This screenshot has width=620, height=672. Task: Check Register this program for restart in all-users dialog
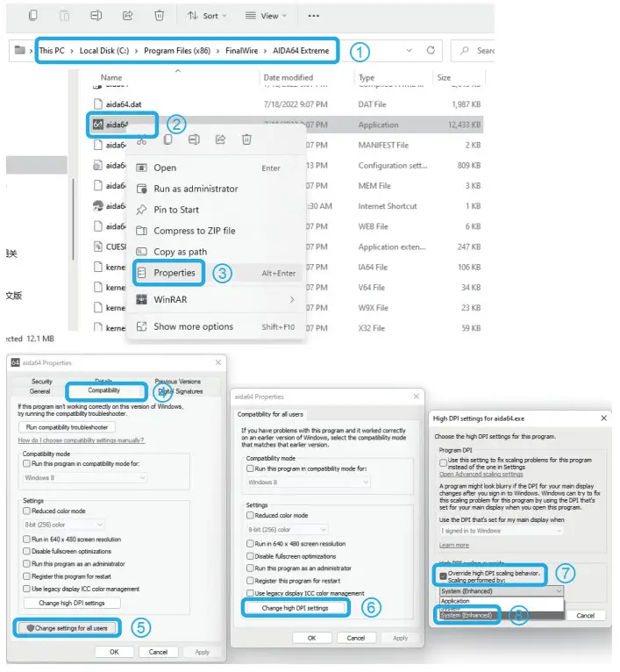click(x=250, y=581)
